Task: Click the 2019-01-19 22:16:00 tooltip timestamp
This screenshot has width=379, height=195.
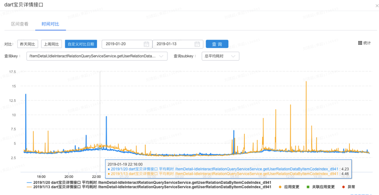Action: (x=125, y=164)
